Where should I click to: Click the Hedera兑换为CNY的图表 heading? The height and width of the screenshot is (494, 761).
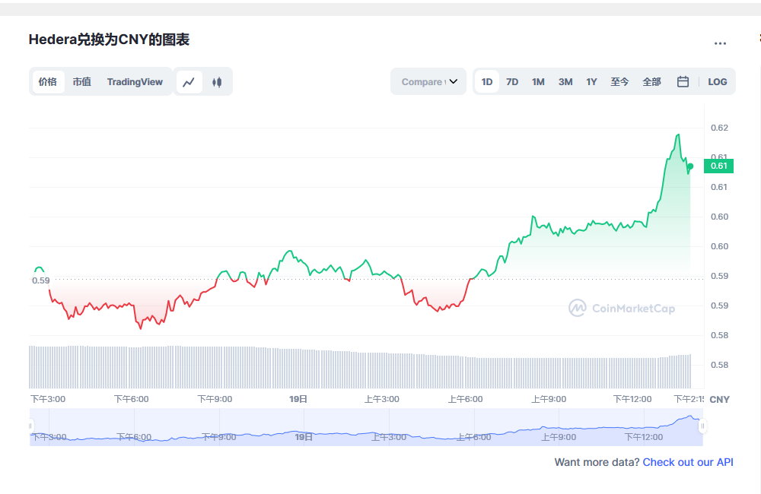point(109,40)
